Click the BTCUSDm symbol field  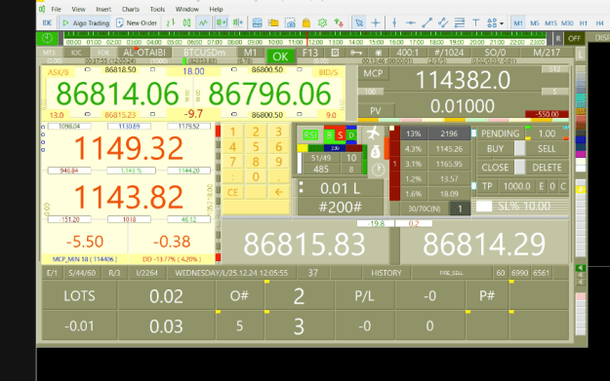click(204, 53)
